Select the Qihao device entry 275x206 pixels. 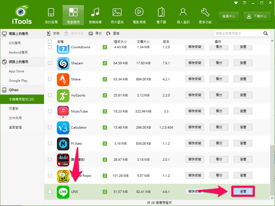click(x=22, y=90)
